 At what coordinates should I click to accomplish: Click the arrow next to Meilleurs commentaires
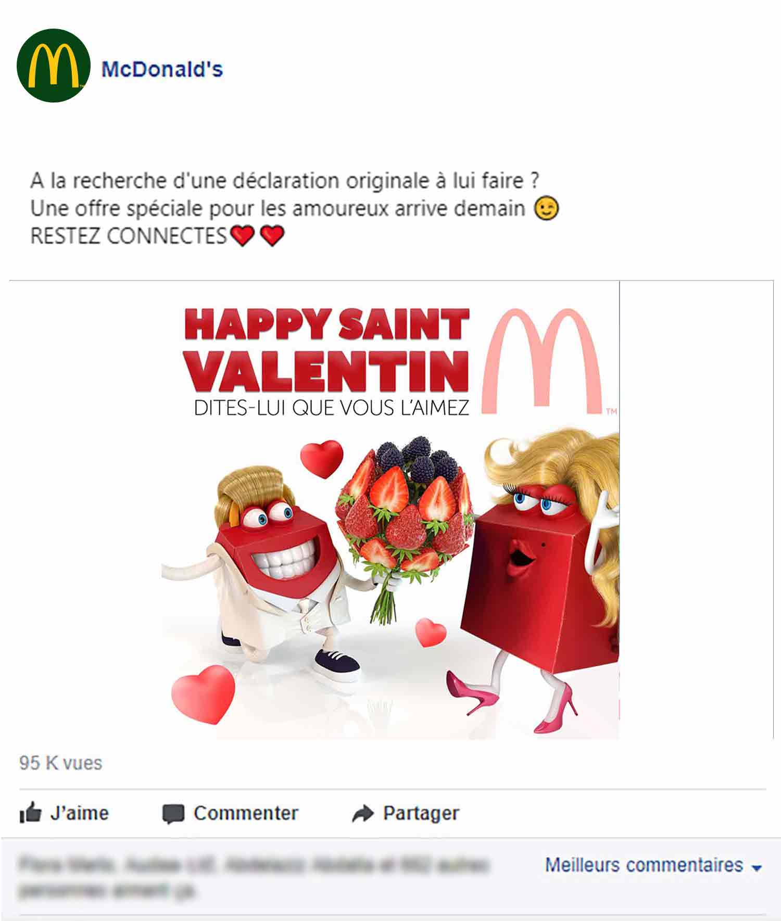[x=757, y=867]
